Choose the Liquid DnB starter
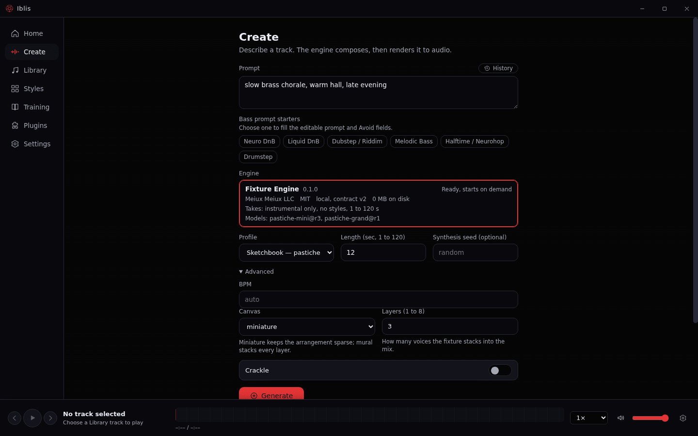The height and width of the screenshot is (436, 698). (x=303, y=141)
